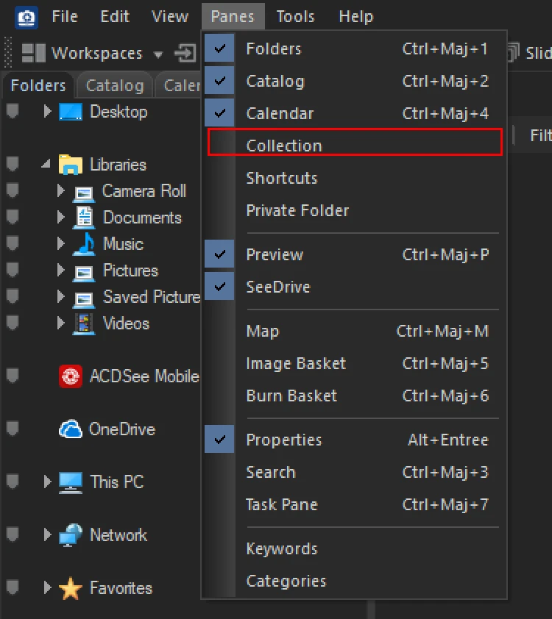Click the Favorites star icon

(x=71, y=588)
